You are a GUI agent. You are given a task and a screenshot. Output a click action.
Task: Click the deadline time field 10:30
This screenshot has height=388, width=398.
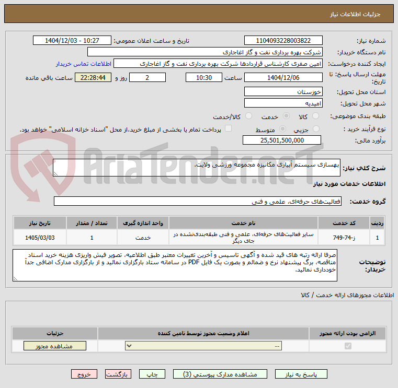tap(204, 78)
